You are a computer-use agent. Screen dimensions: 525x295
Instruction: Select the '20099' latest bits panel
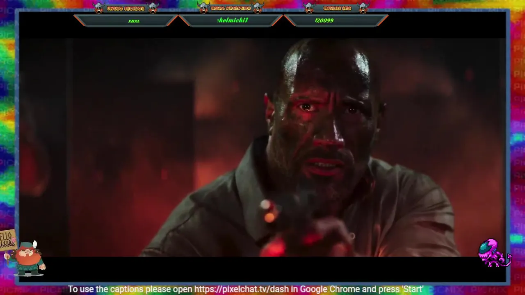[x=336, y=20]
